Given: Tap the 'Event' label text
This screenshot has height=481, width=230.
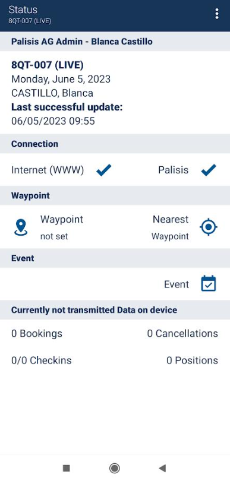Looking at the screenshot, I should [177, 284].
